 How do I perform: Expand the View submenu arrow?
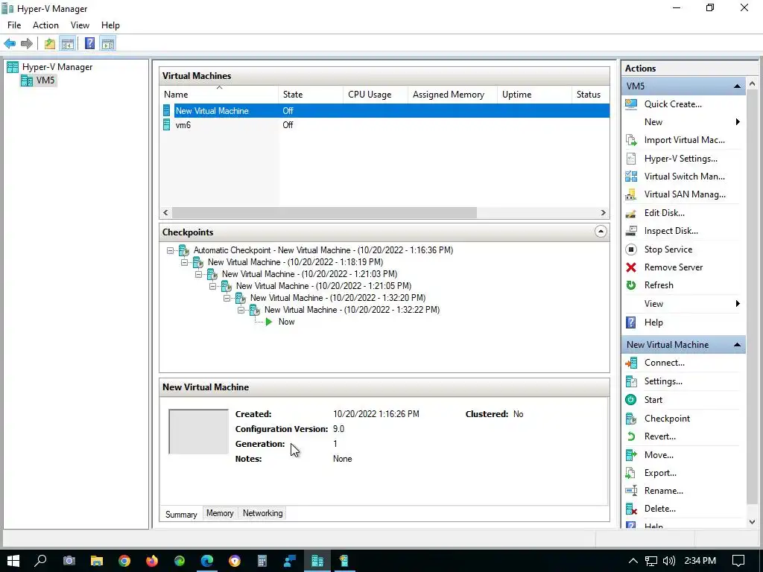point(738,304)
